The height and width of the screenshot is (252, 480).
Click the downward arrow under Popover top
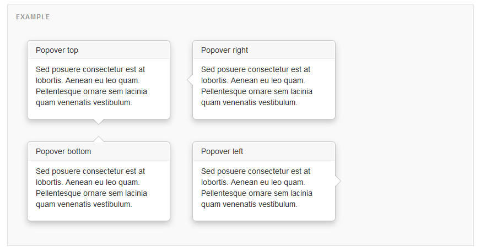click(x=99, y=122)
